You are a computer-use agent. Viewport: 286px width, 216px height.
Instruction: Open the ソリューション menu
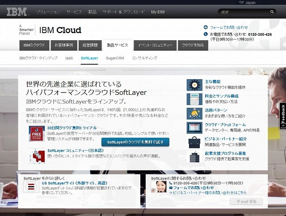click(48, 12)
